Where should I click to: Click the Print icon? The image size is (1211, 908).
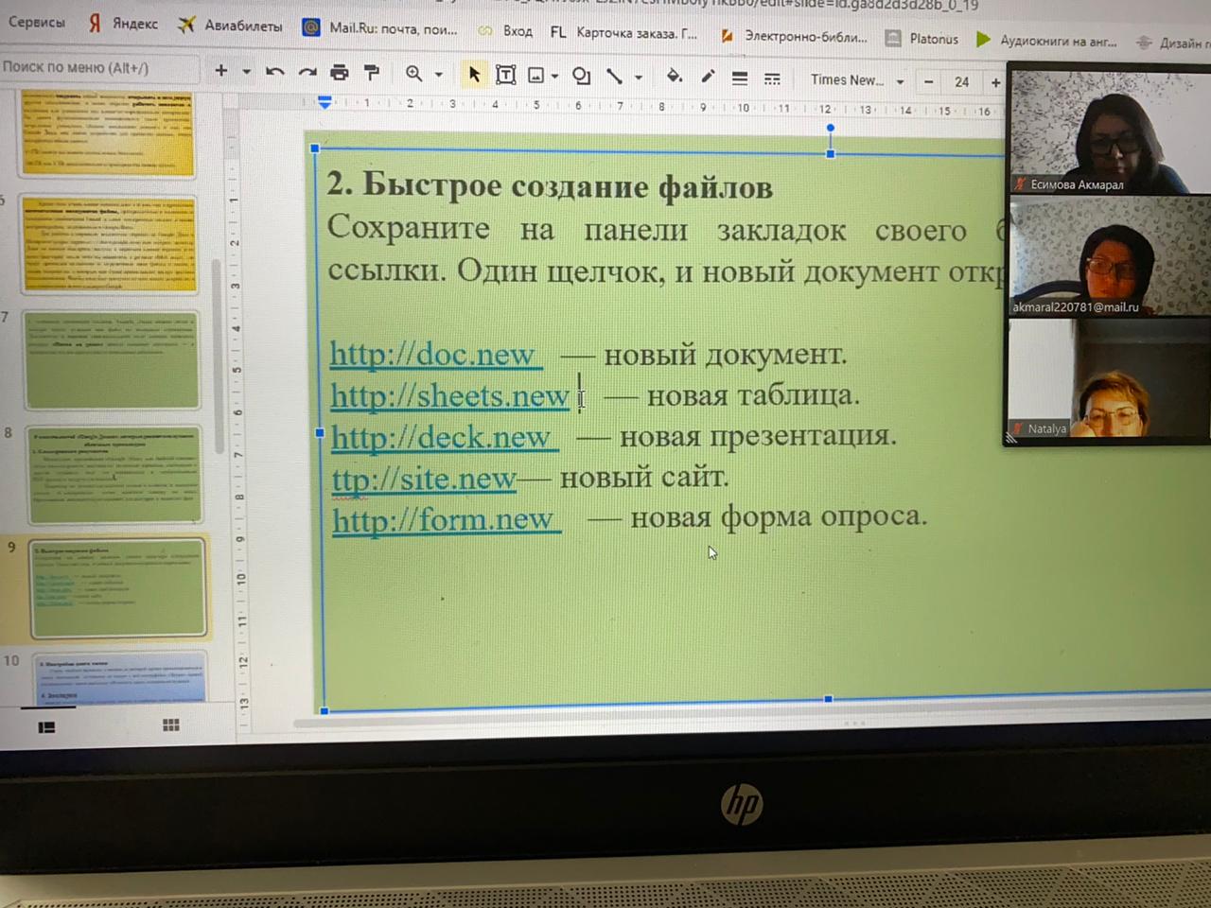click(340, 72)
